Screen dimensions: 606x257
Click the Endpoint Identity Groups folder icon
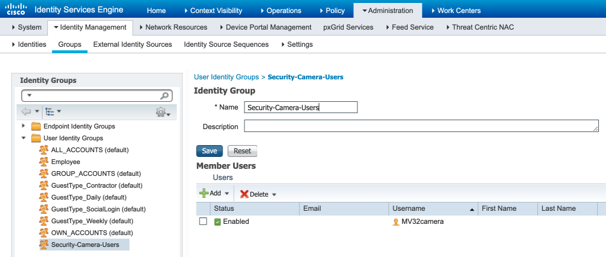(36, 126)
